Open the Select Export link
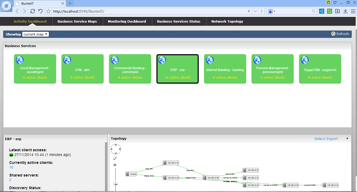The image size is (357, 192). tap(326, 139)
